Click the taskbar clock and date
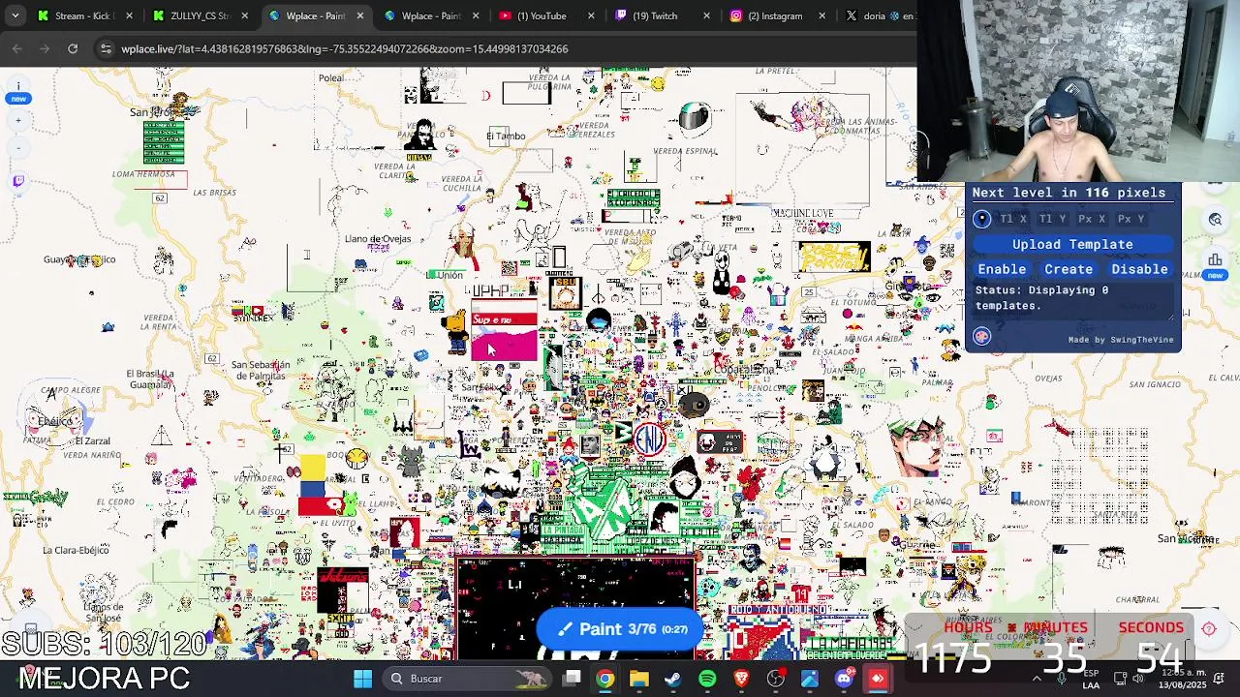This screenshot has height=697, width=1240. click(1183, 679)
